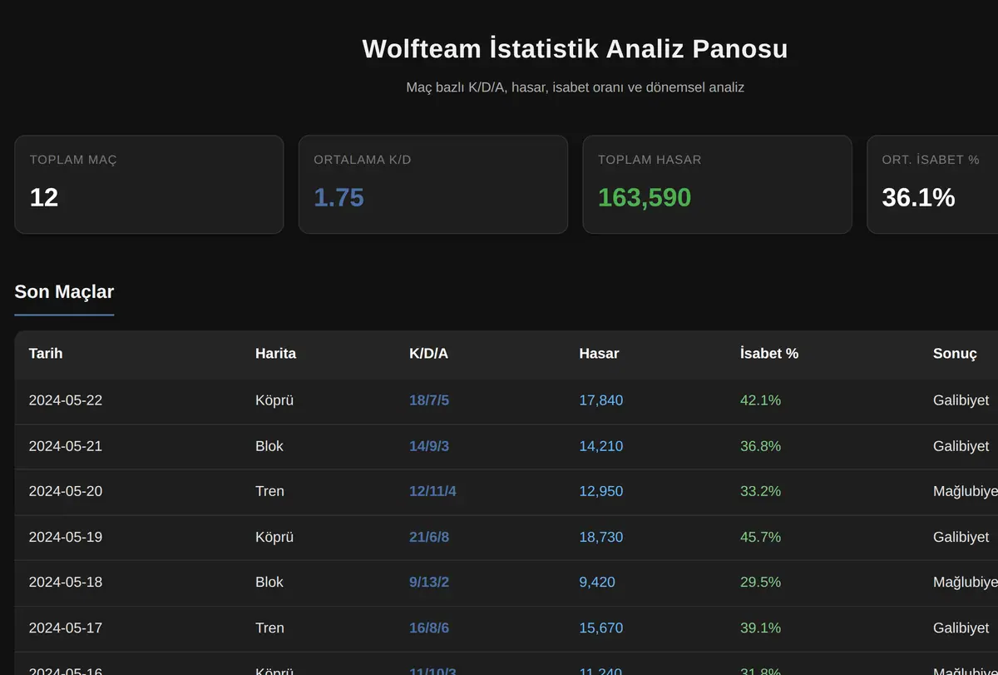
Task: Select the 2024-05-21 date cell
Action: pos(66,446)
